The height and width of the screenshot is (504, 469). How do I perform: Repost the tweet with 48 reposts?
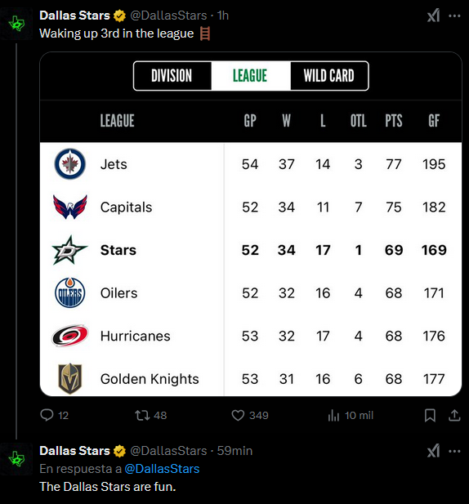pyautogui.click(x=142, y=415)
